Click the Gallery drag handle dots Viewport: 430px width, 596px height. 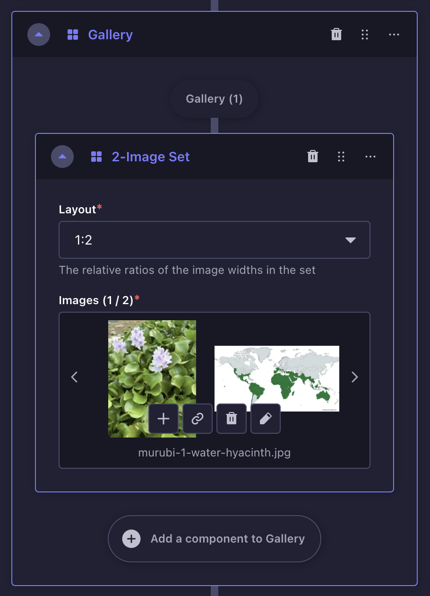(365, 35)
